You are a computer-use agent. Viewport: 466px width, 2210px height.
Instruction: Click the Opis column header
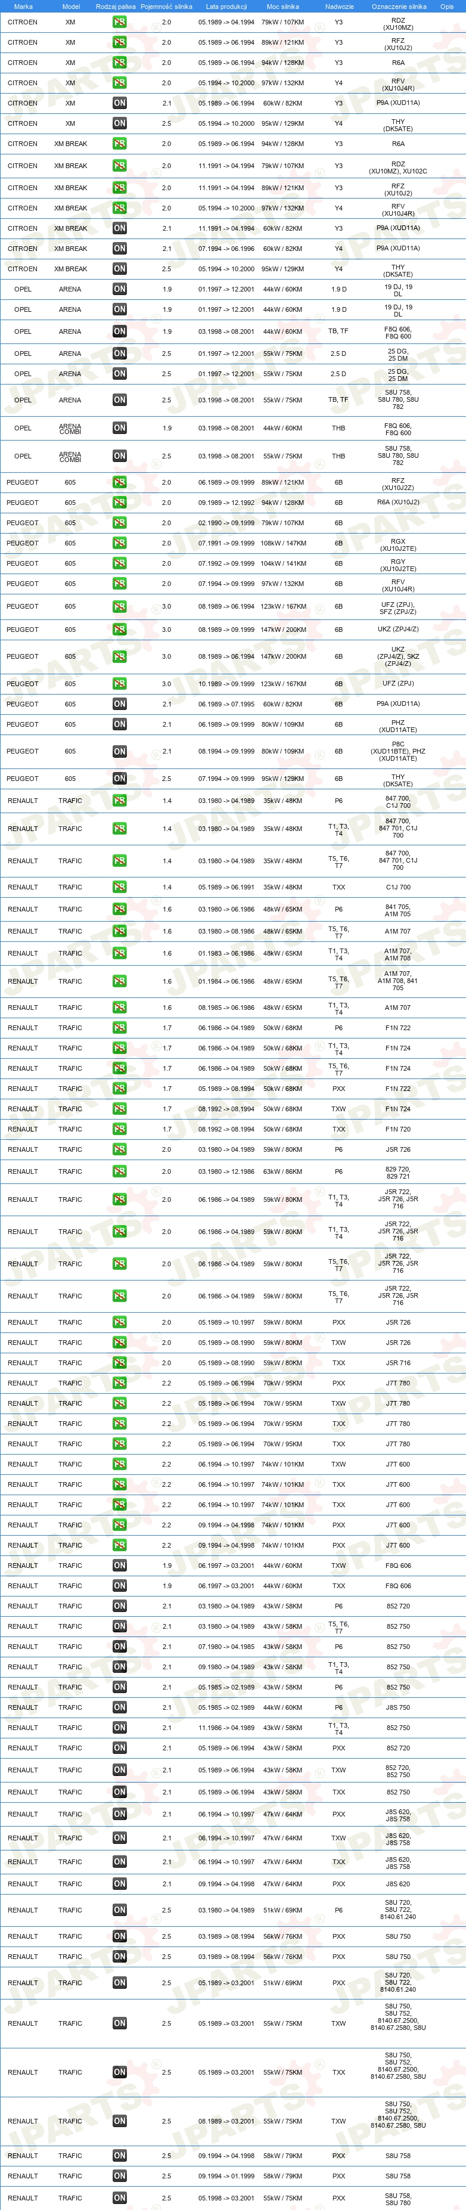click(447, 6)
